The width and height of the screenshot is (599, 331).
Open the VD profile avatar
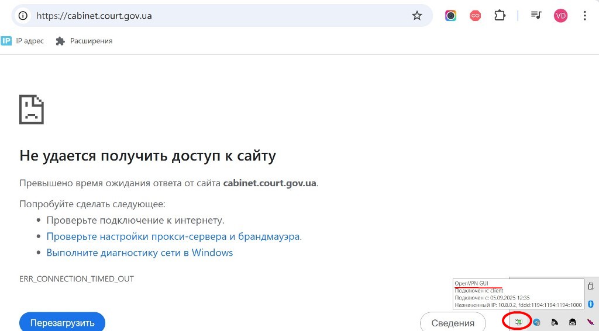(560, 16)
